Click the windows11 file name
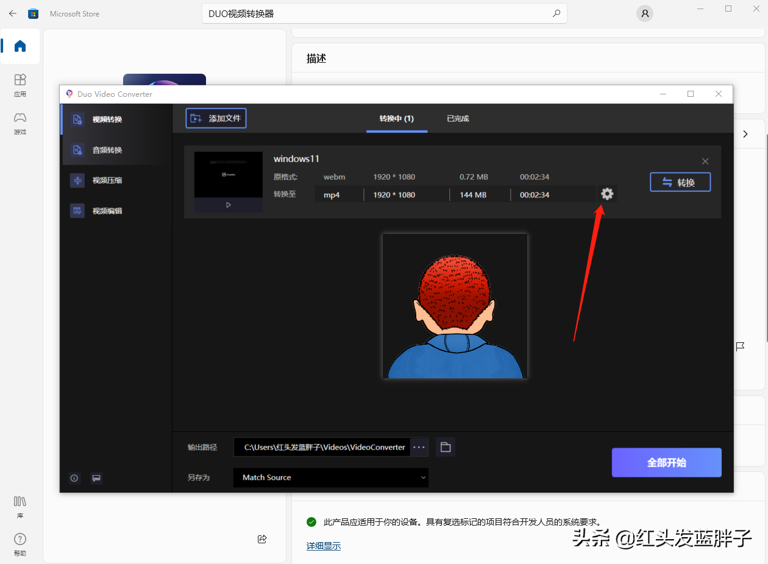The width and height of the screenshot is (768, 564). click(296, 159)
